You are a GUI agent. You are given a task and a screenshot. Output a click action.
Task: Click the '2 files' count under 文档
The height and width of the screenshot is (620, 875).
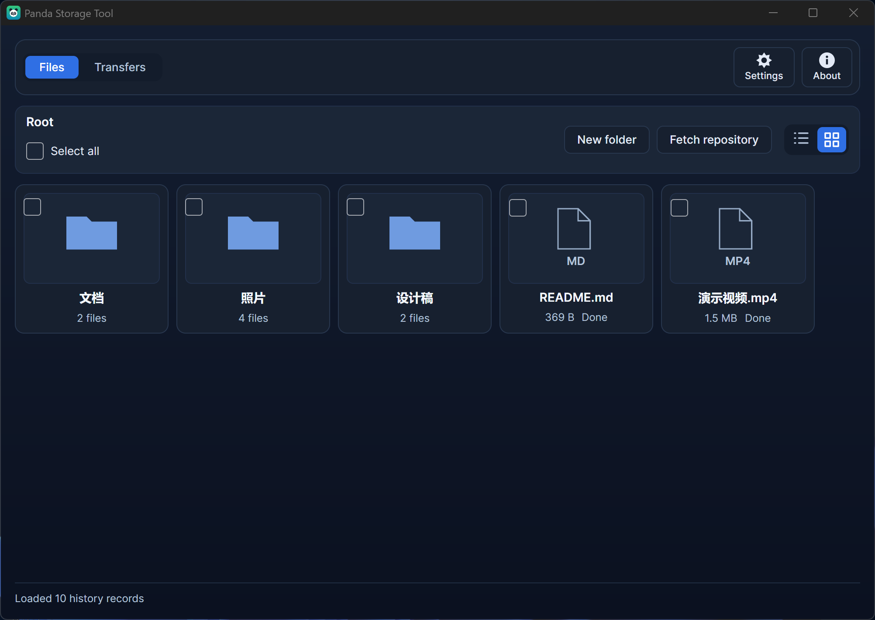92,318
